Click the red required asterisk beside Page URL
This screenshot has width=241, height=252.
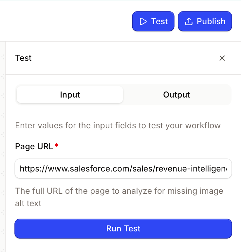click(56, 145)
